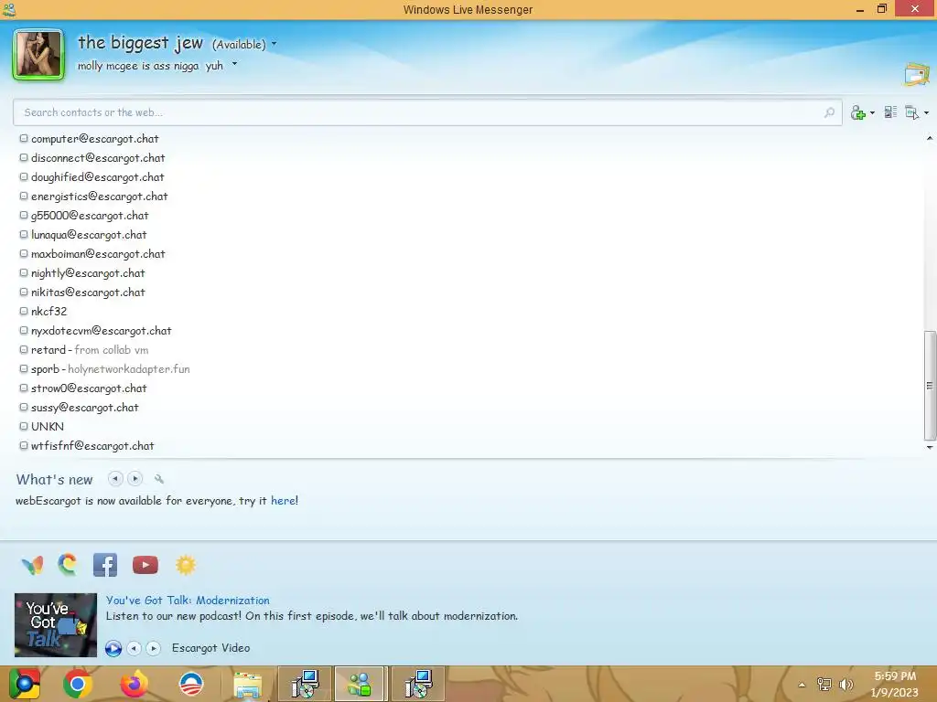Open Chrome from the taskbar
The width and height of the screenshot is (937, 702).
click(x=77, y=684)
